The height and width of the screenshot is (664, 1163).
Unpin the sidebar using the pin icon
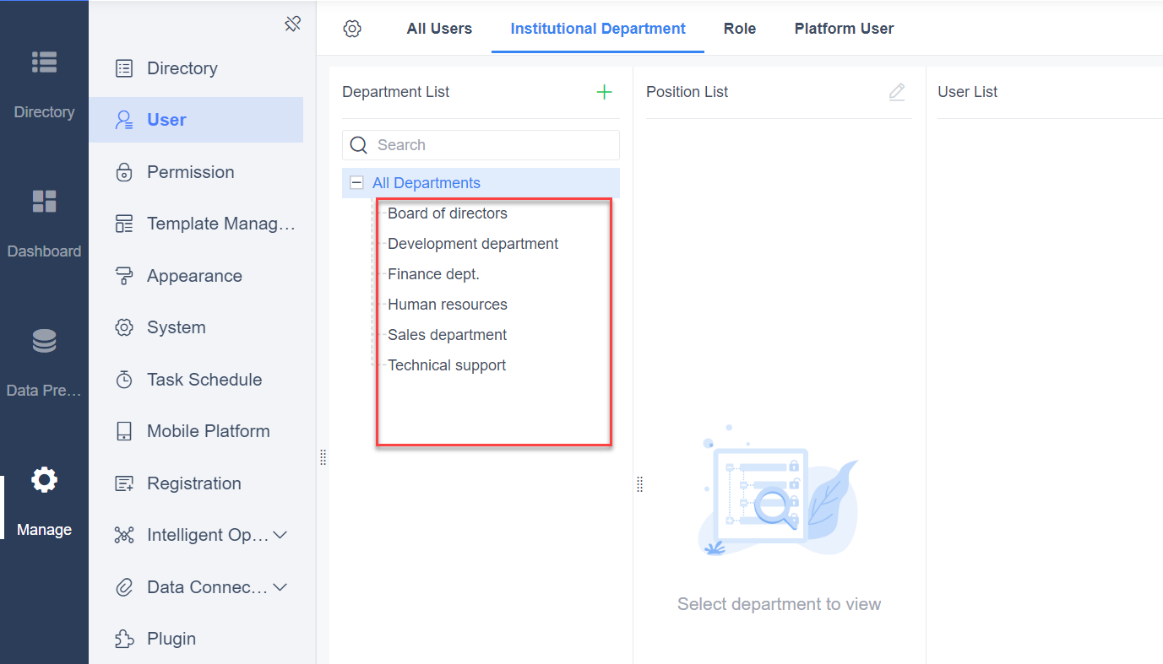coord(292,24)
